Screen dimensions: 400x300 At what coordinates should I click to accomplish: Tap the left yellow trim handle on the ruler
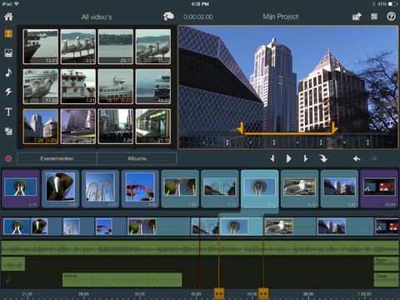pyautogui.click(x=219, y=293)
